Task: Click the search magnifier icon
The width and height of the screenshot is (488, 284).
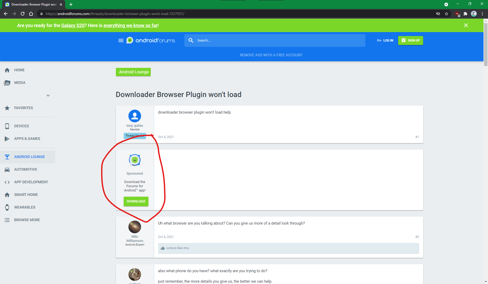Action: (191, 40)
